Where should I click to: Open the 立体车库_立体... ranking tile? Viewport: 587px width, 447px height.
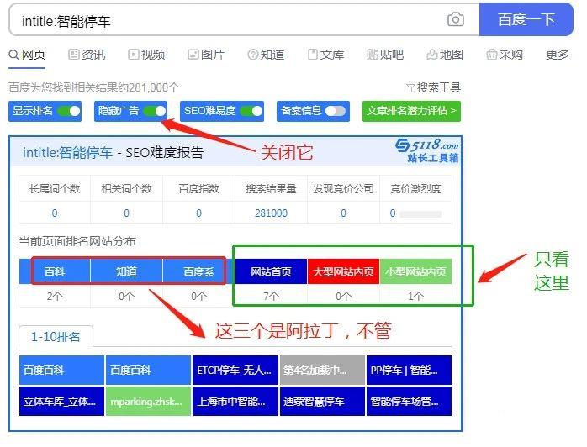click(x=61, y=401)
